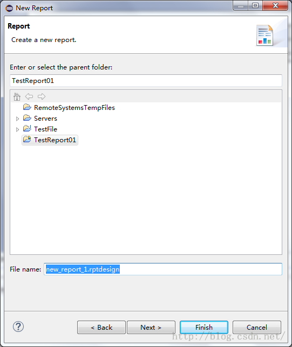This screenshot has width=292, height=347.
Task: Open the help question mark icon
Action: tap(18, 327)
